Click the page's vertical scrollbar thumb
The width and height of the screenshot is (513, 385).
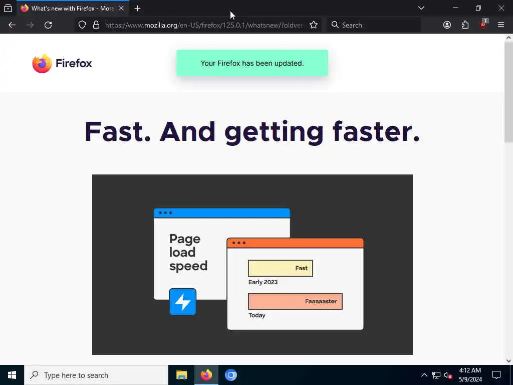508,92
